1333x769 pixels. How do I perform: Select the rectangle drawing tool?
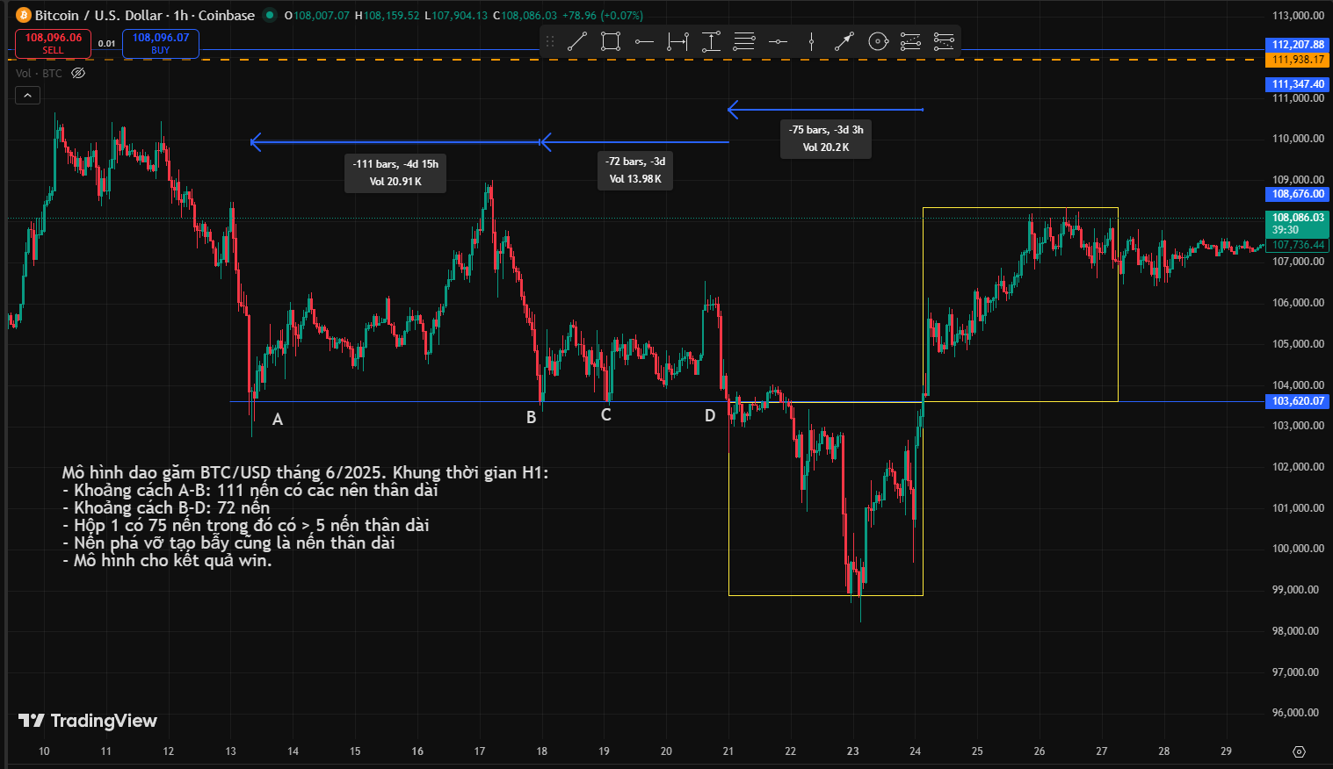(x=611, y=41)
